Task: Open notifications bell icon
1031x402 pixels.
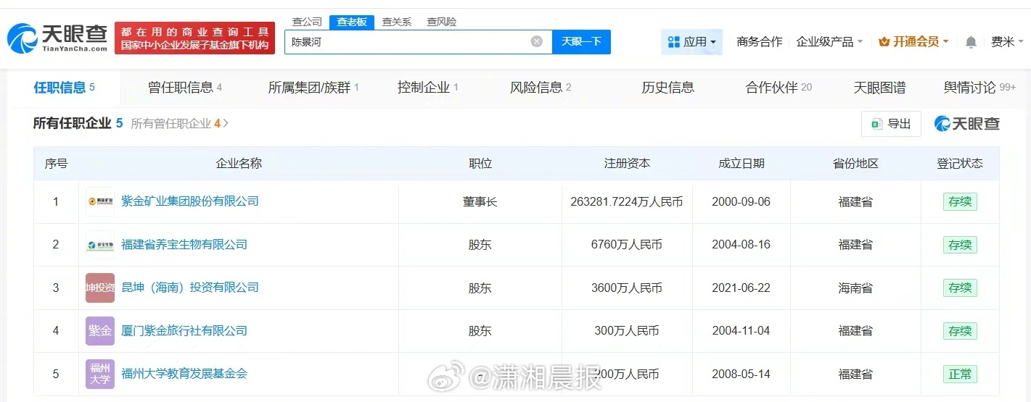Action: [x=971, y=42]
